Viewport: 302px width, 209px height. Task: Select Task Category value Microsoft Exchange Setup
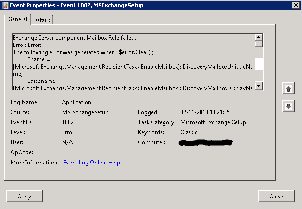213,122
